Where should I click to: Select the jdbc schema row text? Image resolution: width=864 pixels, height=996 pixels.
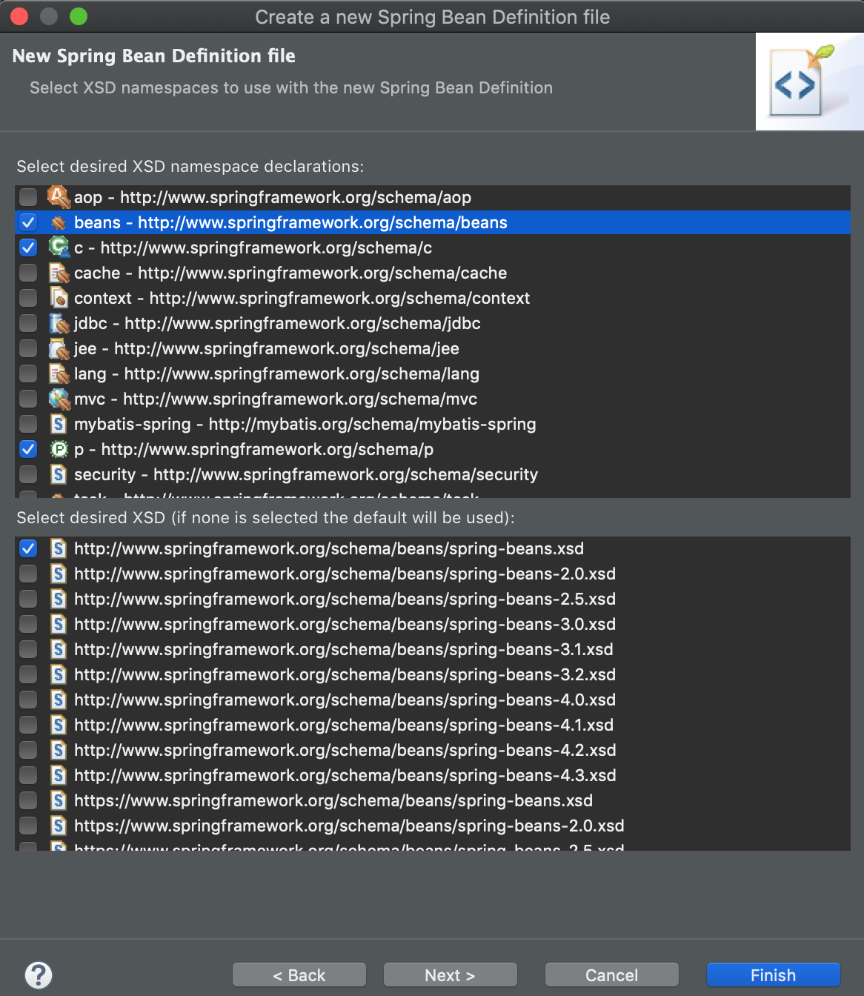click(x=277, y=323)
